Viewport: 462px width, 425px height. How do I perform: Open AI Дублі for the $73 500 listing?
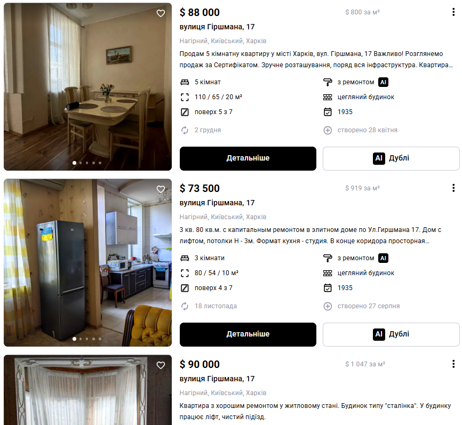click(x=391, y=334)
